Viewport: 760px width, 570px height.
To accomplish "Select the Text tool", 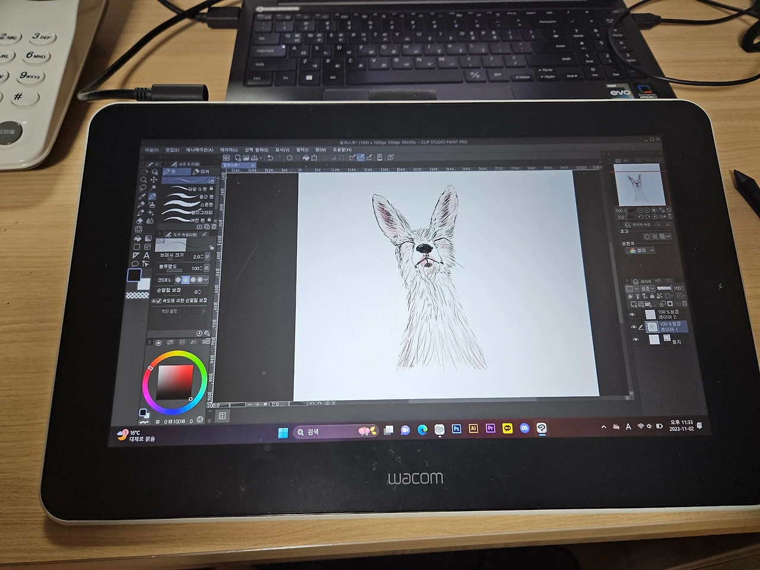I will [147, 255].
